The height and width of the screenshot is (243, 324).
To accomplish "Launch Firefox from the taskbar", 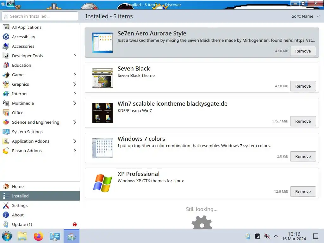I will click(38, 236).
